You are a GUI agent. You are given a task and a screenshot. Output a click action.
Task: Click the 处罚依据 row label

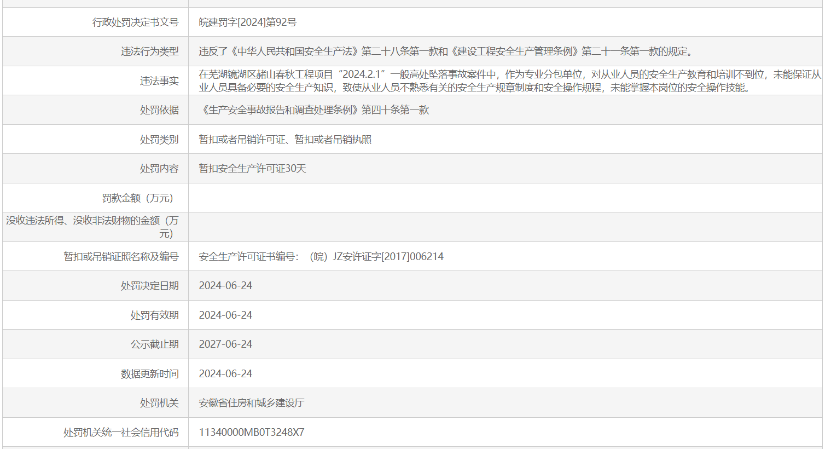(x=159, y=110)
